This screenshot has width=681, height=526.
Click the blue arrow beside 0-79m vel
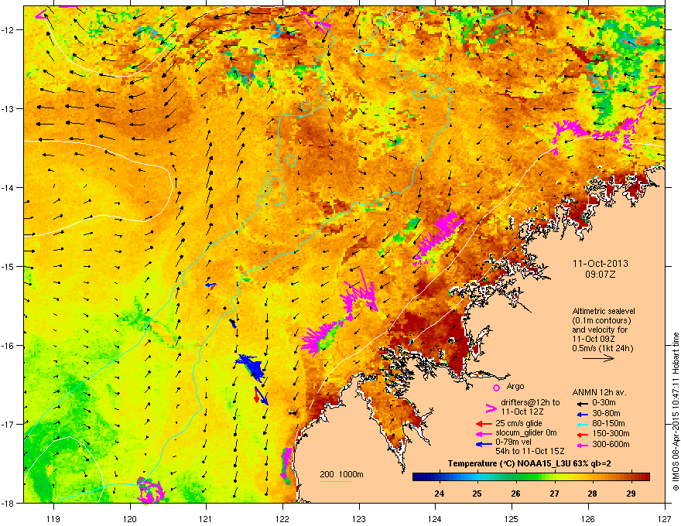click(x=484, y=443)
